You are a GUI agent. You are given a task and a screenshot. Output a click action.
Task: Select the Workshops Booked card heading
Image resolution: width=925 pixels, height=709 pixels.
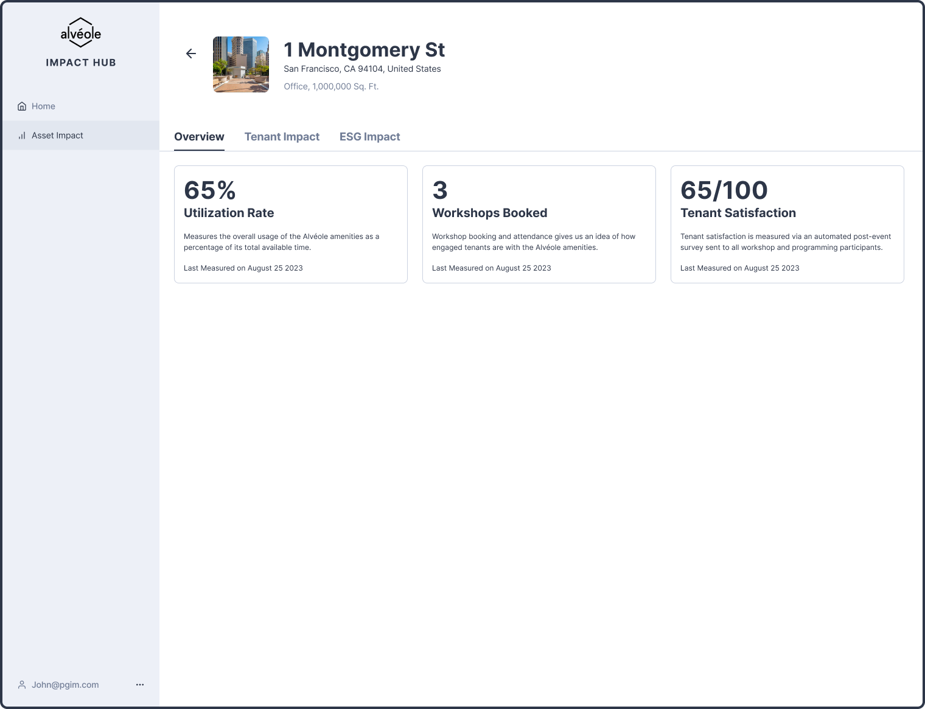click(x=489, y=213)
